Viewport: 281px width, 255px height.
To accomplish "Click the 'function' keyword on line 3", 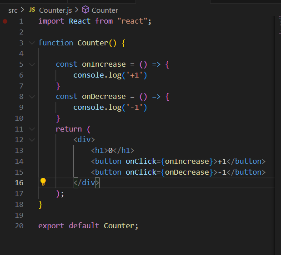I will tap(56, 43).
